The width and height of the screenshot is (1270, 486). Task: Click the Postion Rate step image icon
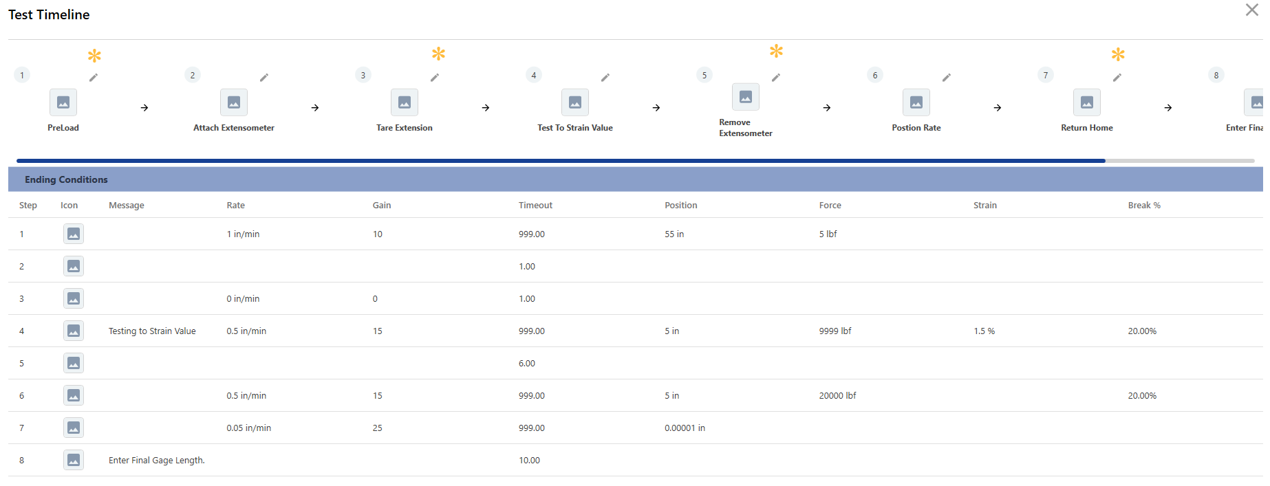(x=916, y=102)
